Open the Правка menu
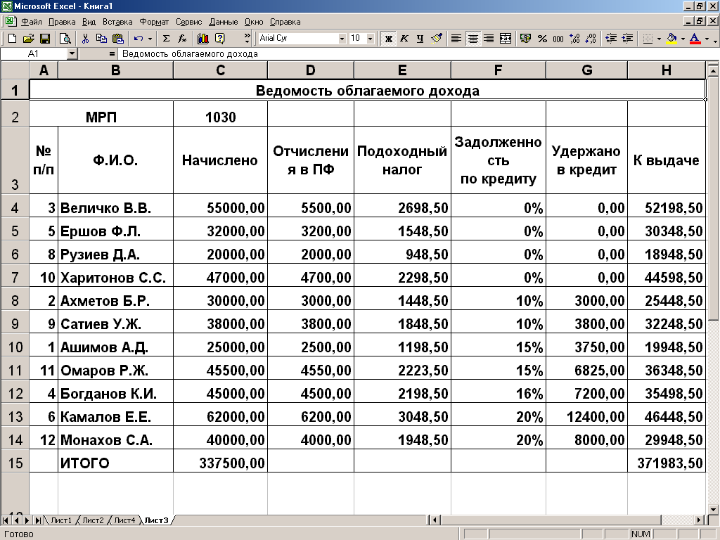720x540 pixels. (62, 22)
